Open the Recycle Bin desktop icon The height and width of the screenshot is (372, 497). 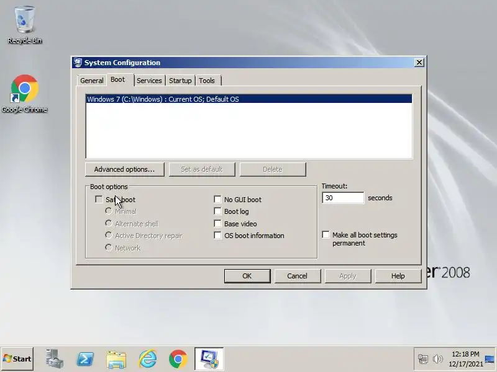point(25,25)
